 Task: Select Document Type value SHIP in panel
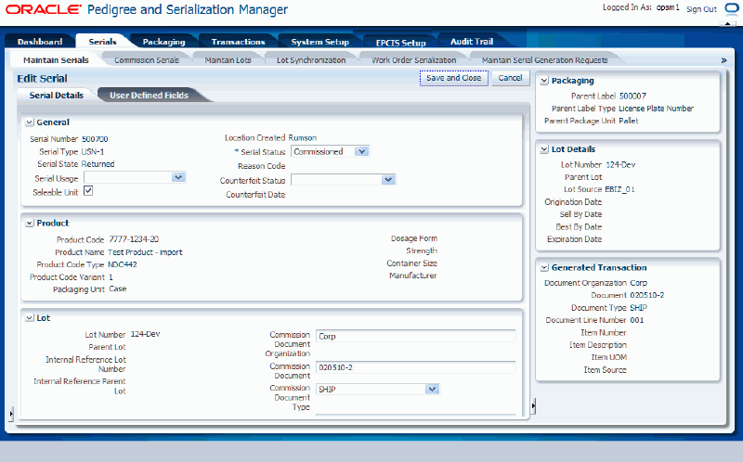(x=638, y=308)
